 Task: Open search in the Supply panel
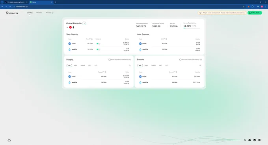coord(130,65)
